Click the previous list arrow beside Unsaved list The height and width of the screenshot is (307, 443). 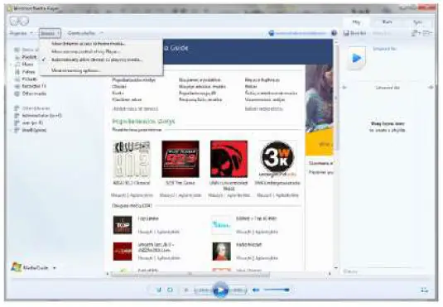coord(344,88)
